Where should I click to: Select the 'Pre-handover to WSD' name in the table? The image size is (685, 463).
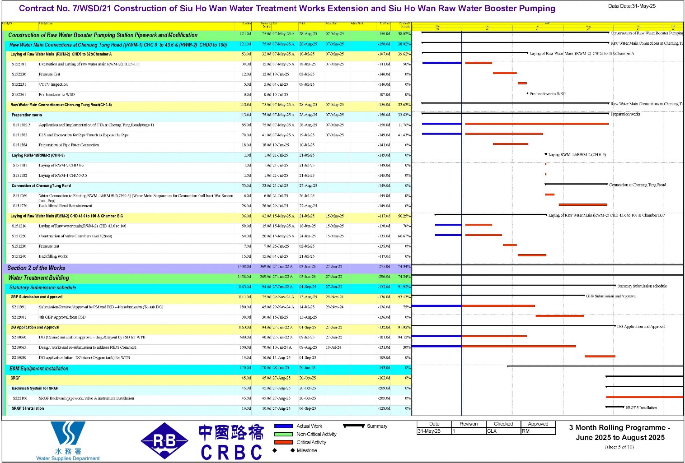click(x=57, y=94)
